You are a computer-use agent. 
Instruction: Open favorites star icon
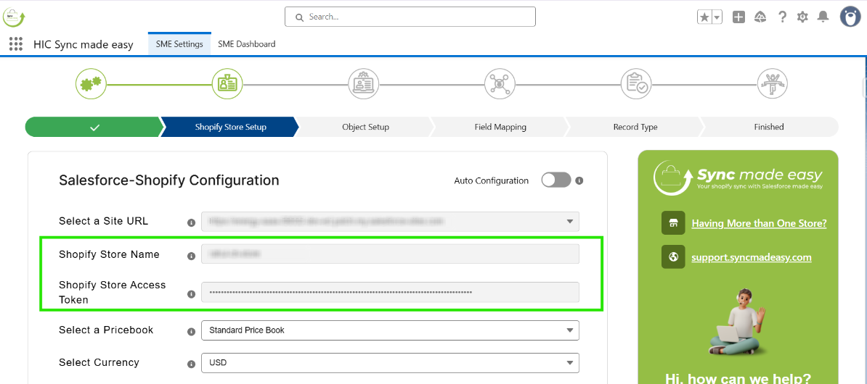pos(704,17)
